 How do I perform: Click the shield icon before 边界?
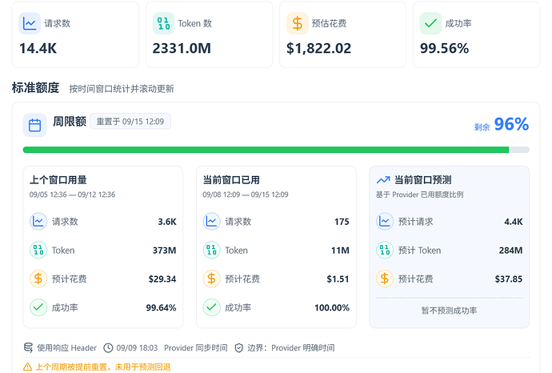pyautogui.click(x=239, y=348)
